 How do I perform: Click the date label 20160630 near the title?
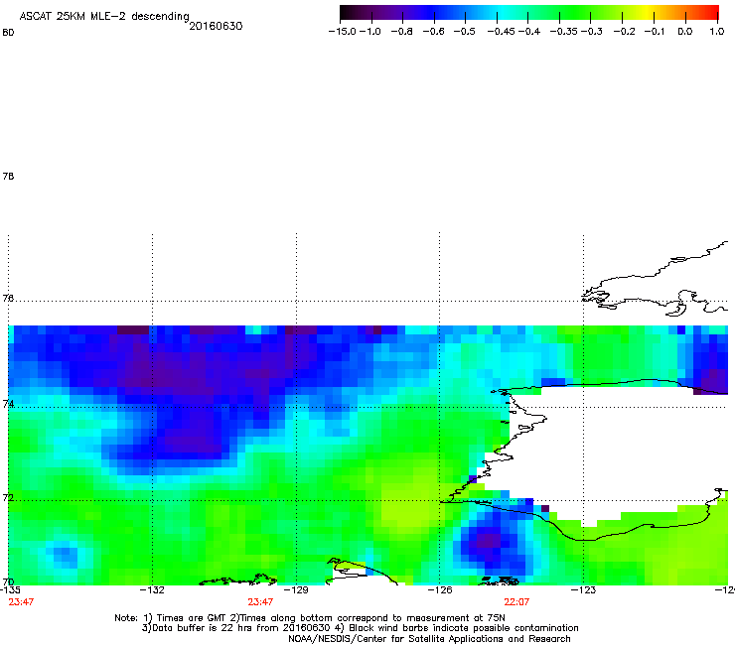pyautogui.click(x=216, y=26)
